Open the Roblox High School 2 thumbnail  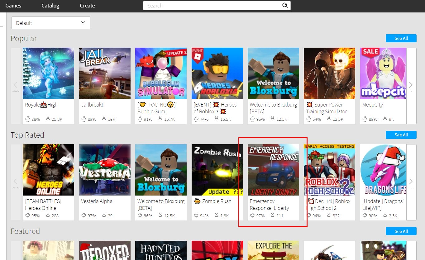coord(330,170)
